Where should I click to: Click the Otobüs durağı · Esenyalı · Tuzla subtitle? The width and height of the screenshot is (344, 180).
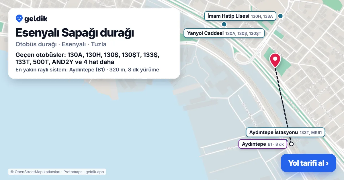tap(61, 44)
